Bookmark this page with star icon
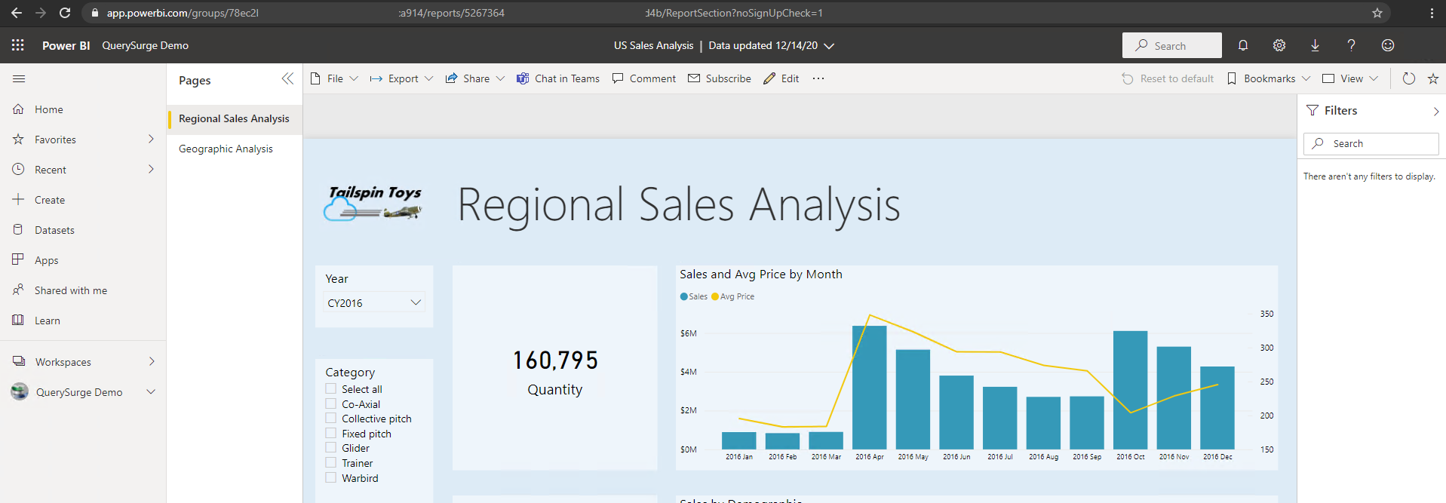This screenshot has height=503, width=1446. pyautogui.click(x=1377, y=13)
